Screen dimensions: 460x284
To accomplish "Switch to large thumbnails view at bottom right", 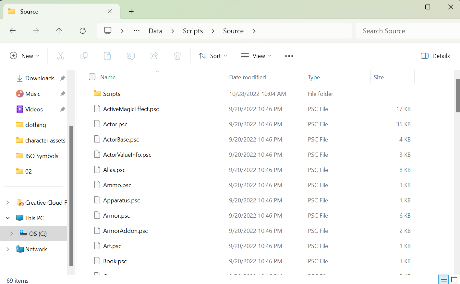I will tap(454, 279).
